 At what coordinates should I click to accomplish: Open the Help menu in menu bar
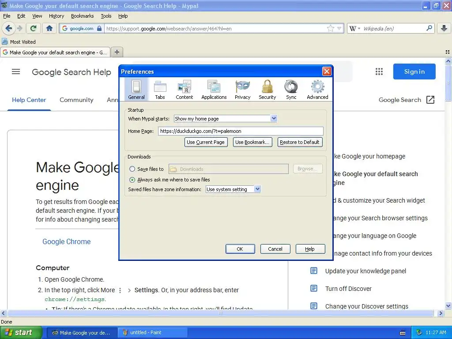(x=123, y=16)
